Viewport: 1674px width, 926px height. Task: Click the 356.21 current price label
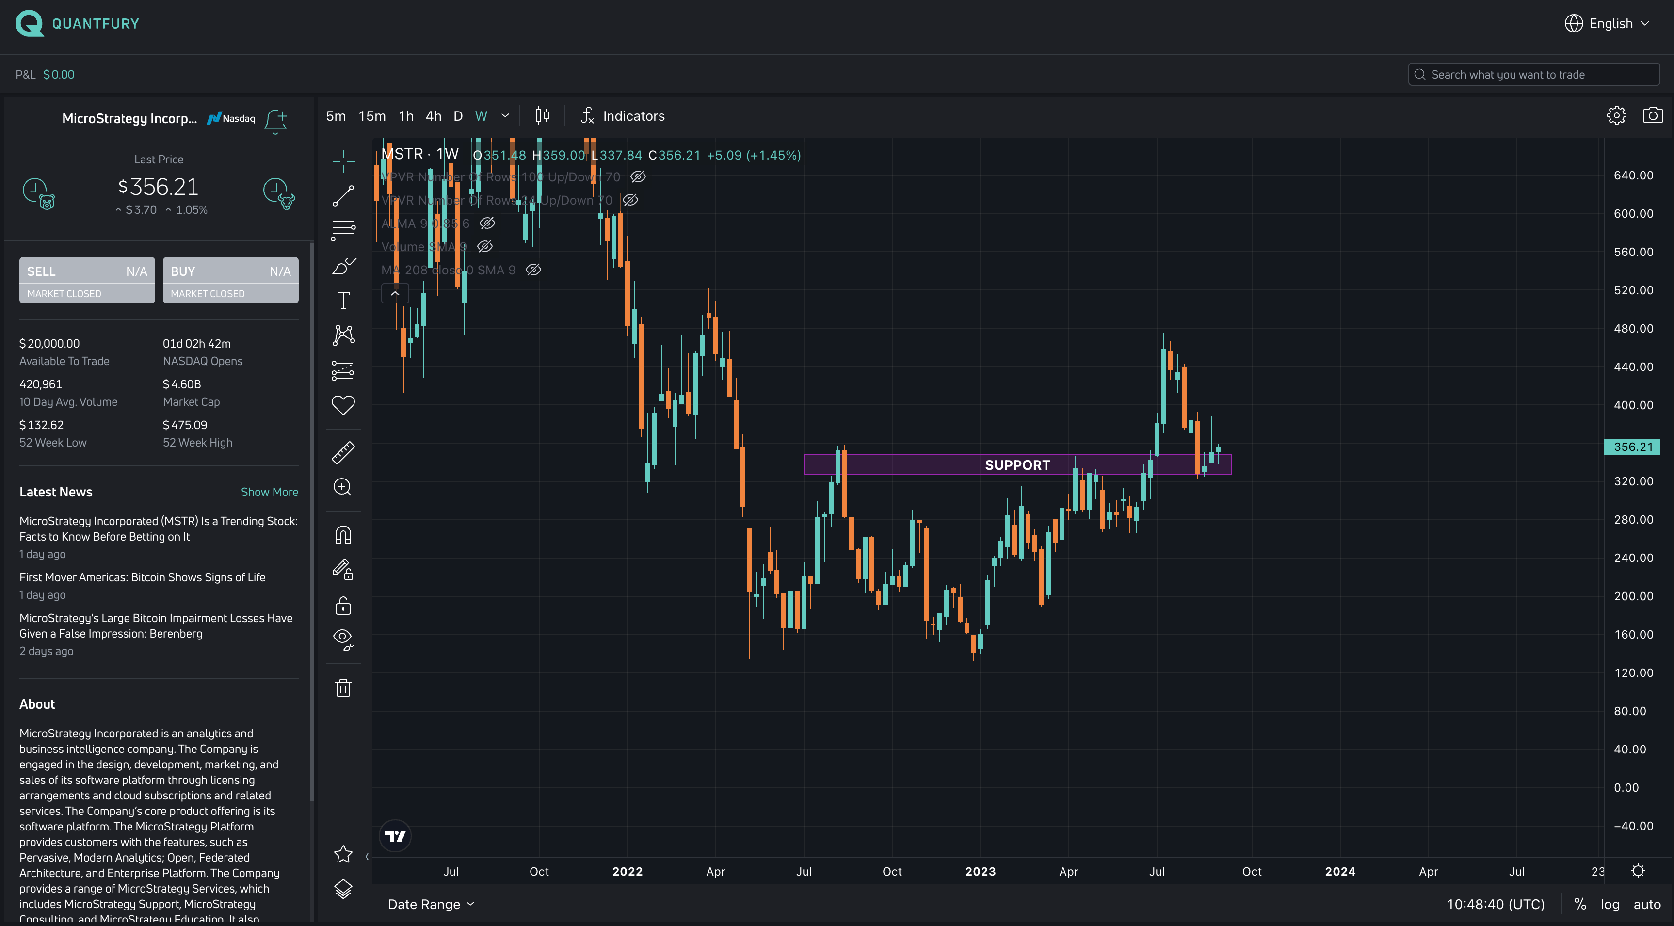(x=1632, y=447)
